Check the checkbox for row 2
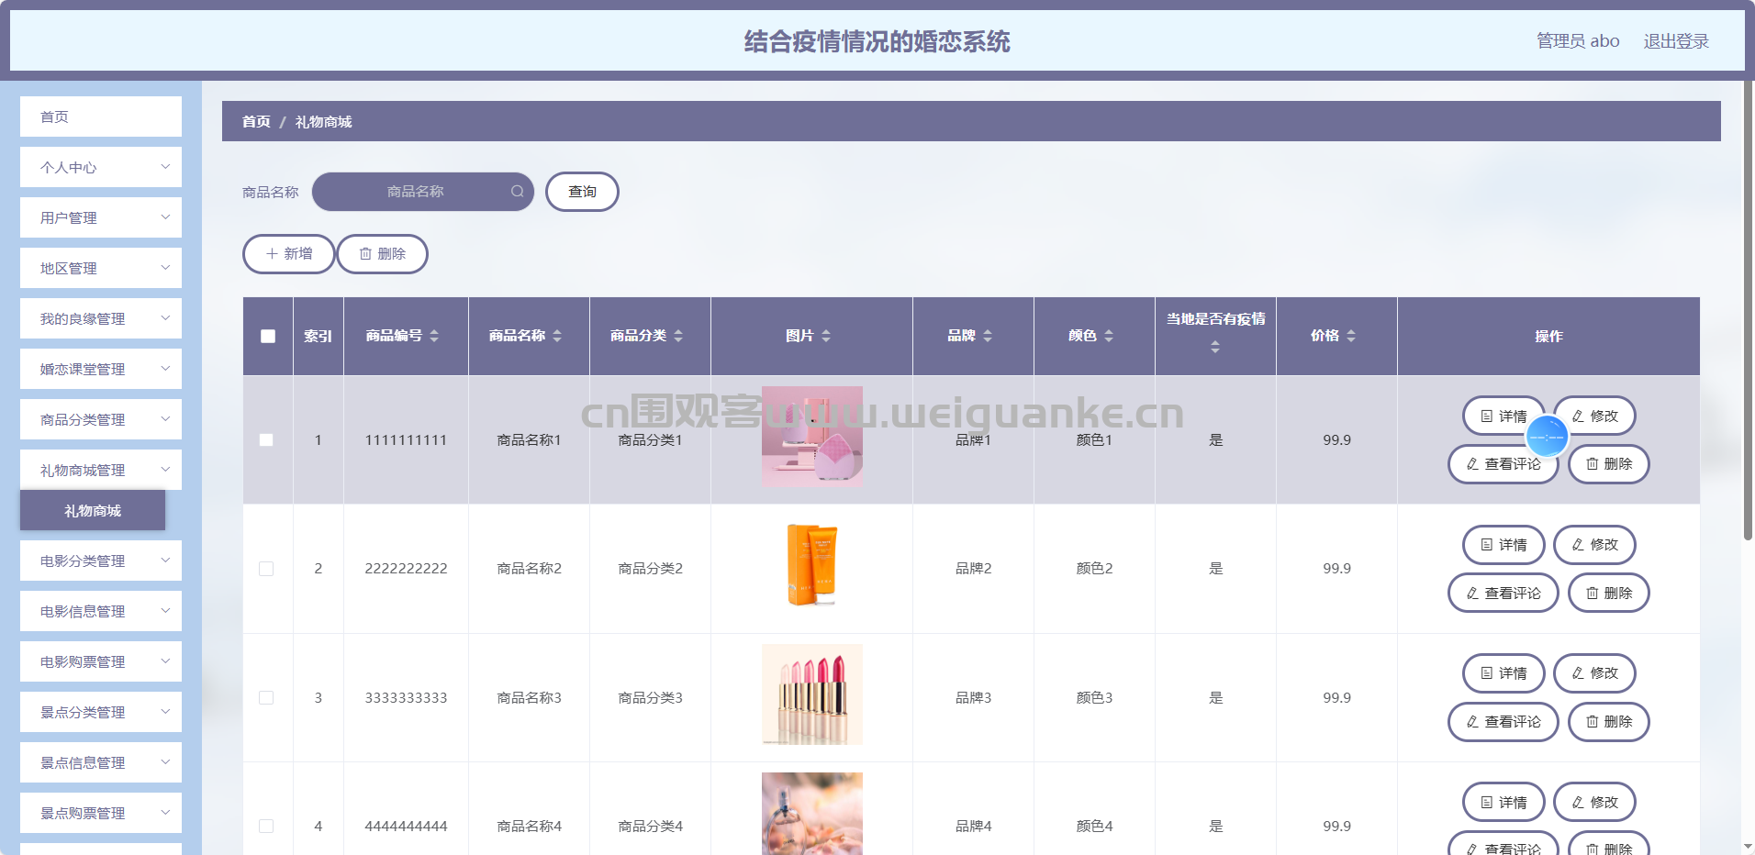 point(266,569)
